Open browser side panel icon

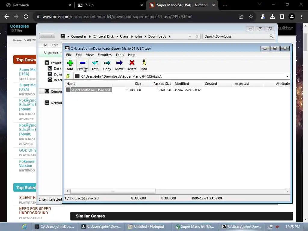(x=282, y=17)
